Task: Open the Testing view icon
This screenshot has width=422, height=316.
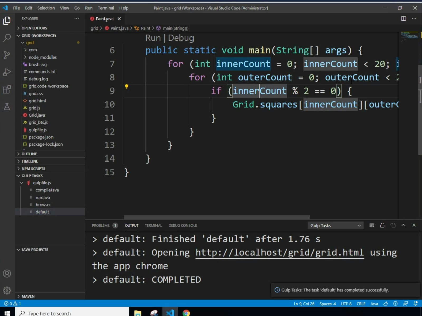Action: [x=7, y=106]
